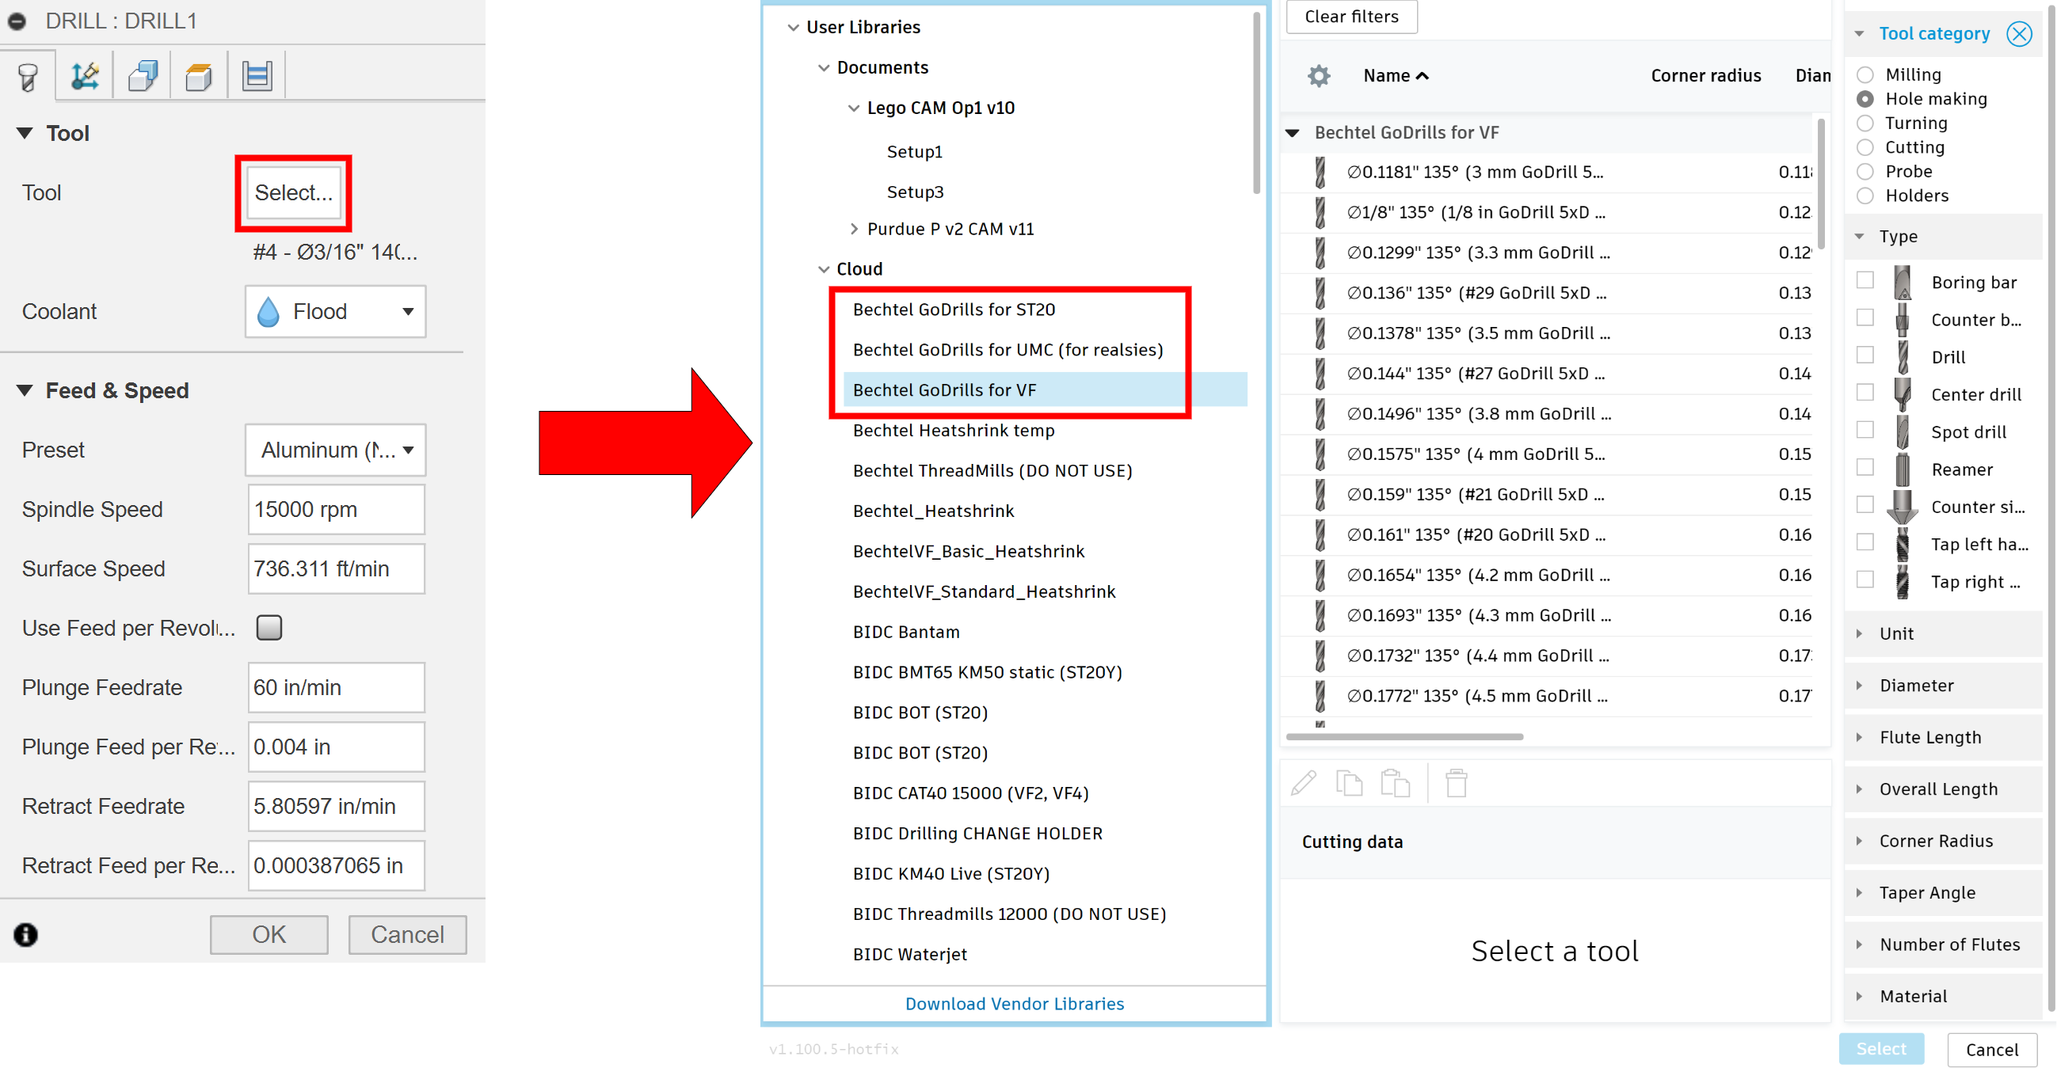The height and width of the screenshot is (1068, 2057).
Task: Open the Linking tab icon
Action: 257,77
